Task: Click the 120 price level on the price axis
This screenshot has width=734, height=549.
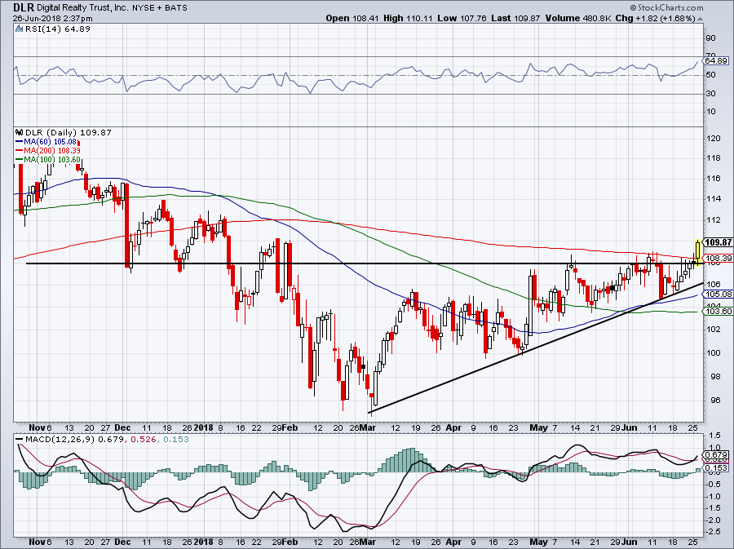Action: (x=714, y=139)
